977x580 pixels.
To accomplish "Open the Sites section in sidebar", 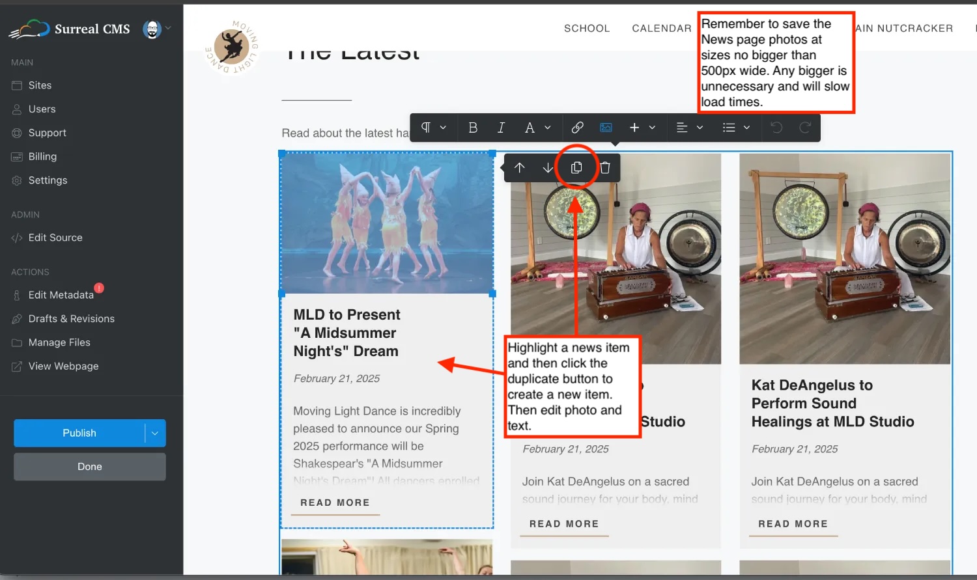I will pos(40,85).
